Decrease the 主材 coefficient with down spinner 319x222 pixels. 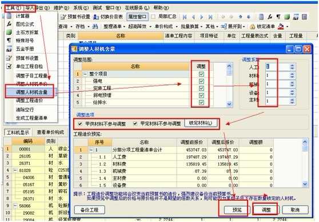(x=292, y=103)
